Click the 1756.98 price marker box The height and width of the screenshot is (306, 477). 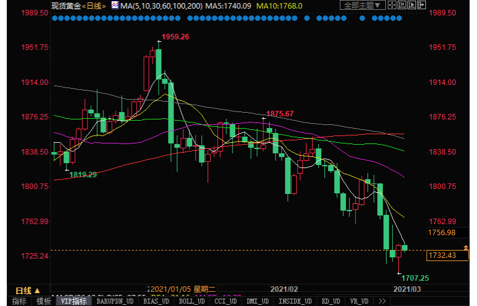(447, 233)
